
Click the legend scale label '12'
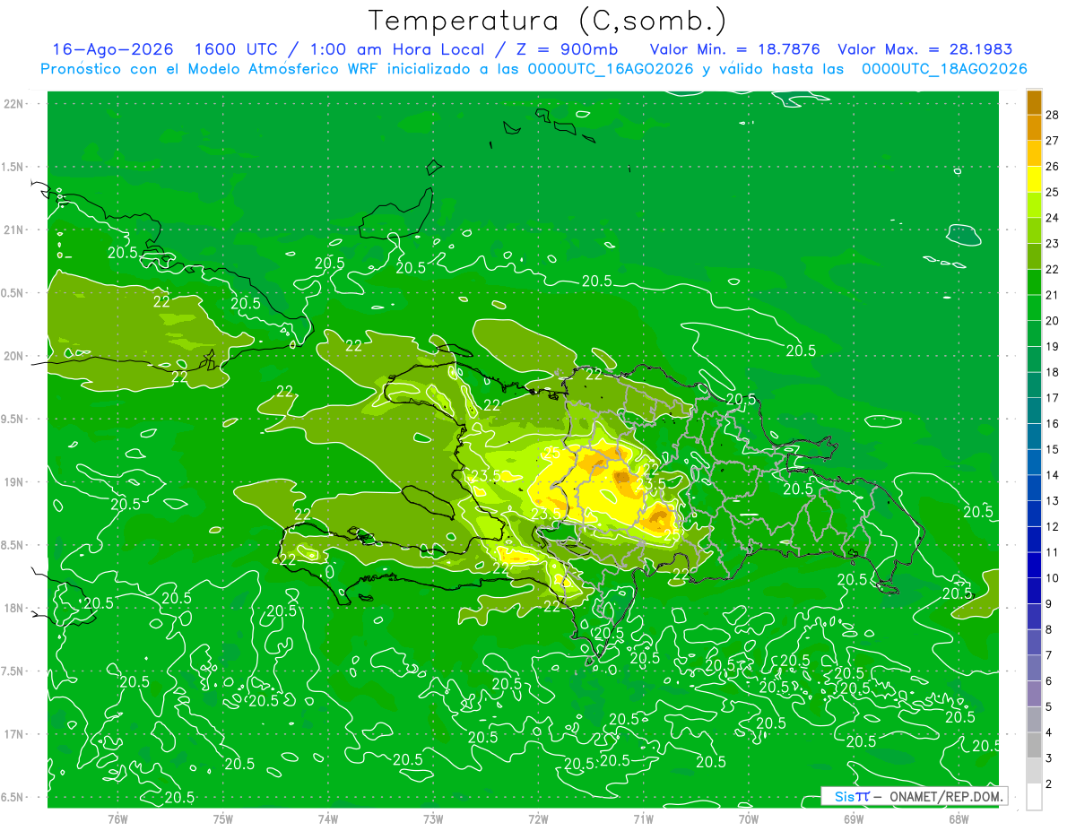[x=1053, y=526]
